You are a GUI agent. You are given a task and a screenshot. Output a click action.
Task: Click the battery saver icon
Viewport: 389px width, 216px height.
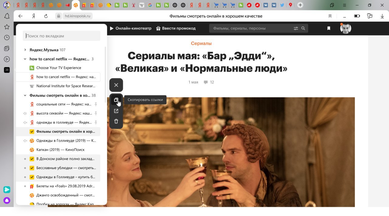point(357,16)
